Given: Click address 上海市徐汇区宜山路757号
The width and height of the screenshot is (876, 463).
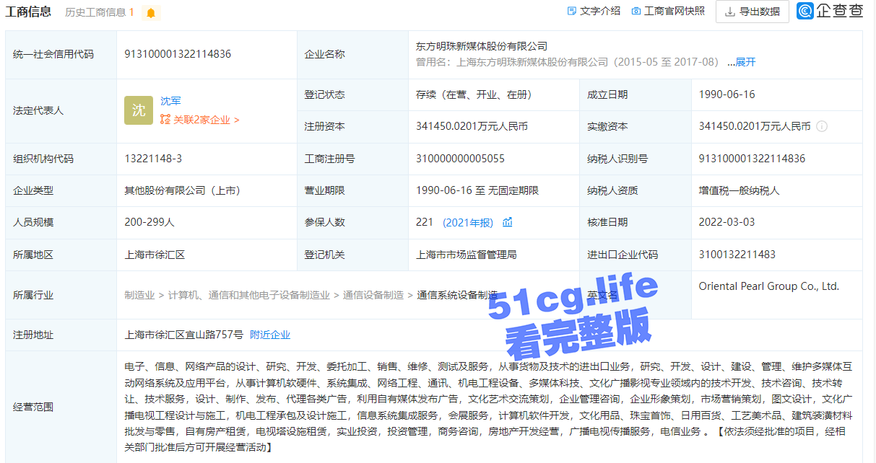Looking at the screenshot, I should 184,335.
